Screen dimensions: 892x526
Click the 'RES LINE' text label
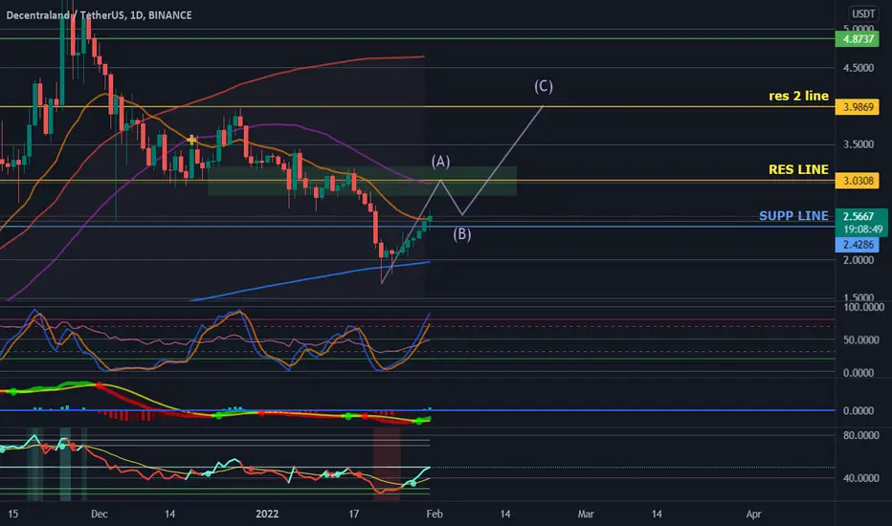tap(799, 169)
